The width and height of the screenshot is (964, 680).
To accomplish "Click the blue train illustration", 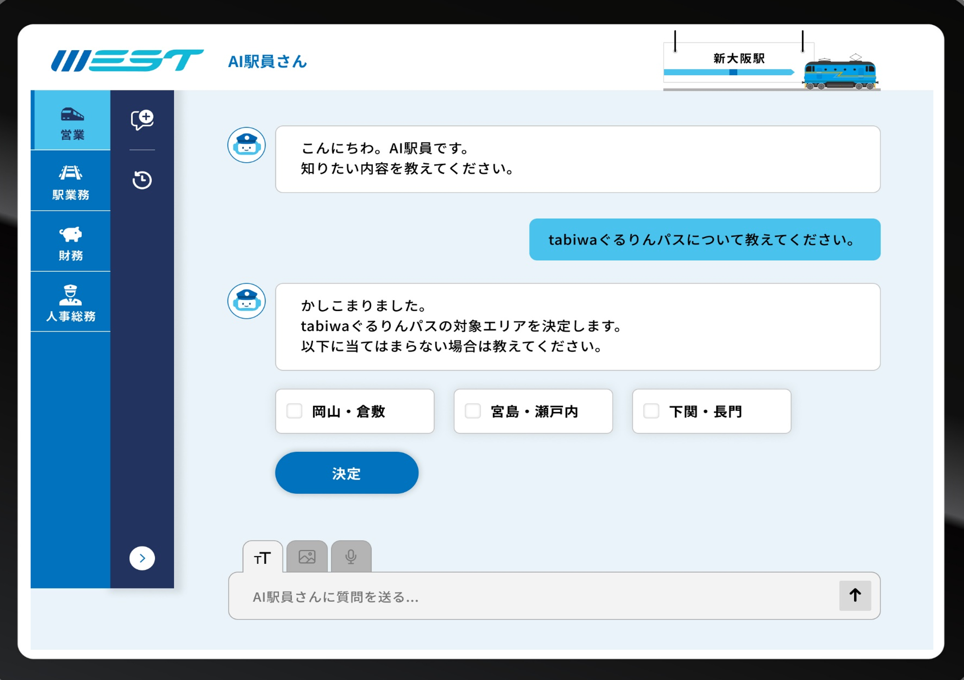I will point(840,75).
